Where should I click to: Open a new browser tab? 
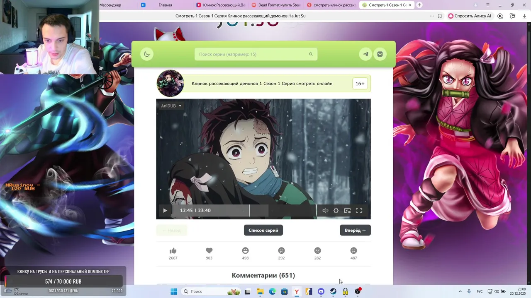tap(419, 5)
